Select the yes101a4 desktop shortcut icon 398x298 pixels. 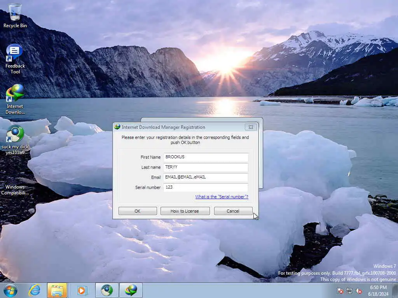[15, 140]
